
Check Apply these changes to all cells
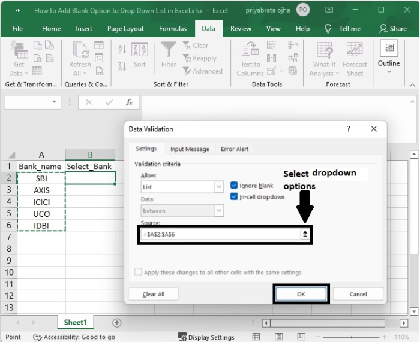tap(139, 272)
